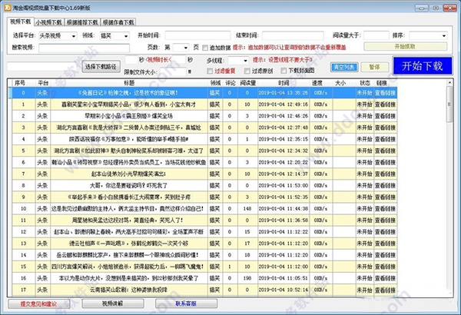This screenshot has width=461, height=315.
Task: Enable the 追加数据 checkbox
Action: (205, 48)
